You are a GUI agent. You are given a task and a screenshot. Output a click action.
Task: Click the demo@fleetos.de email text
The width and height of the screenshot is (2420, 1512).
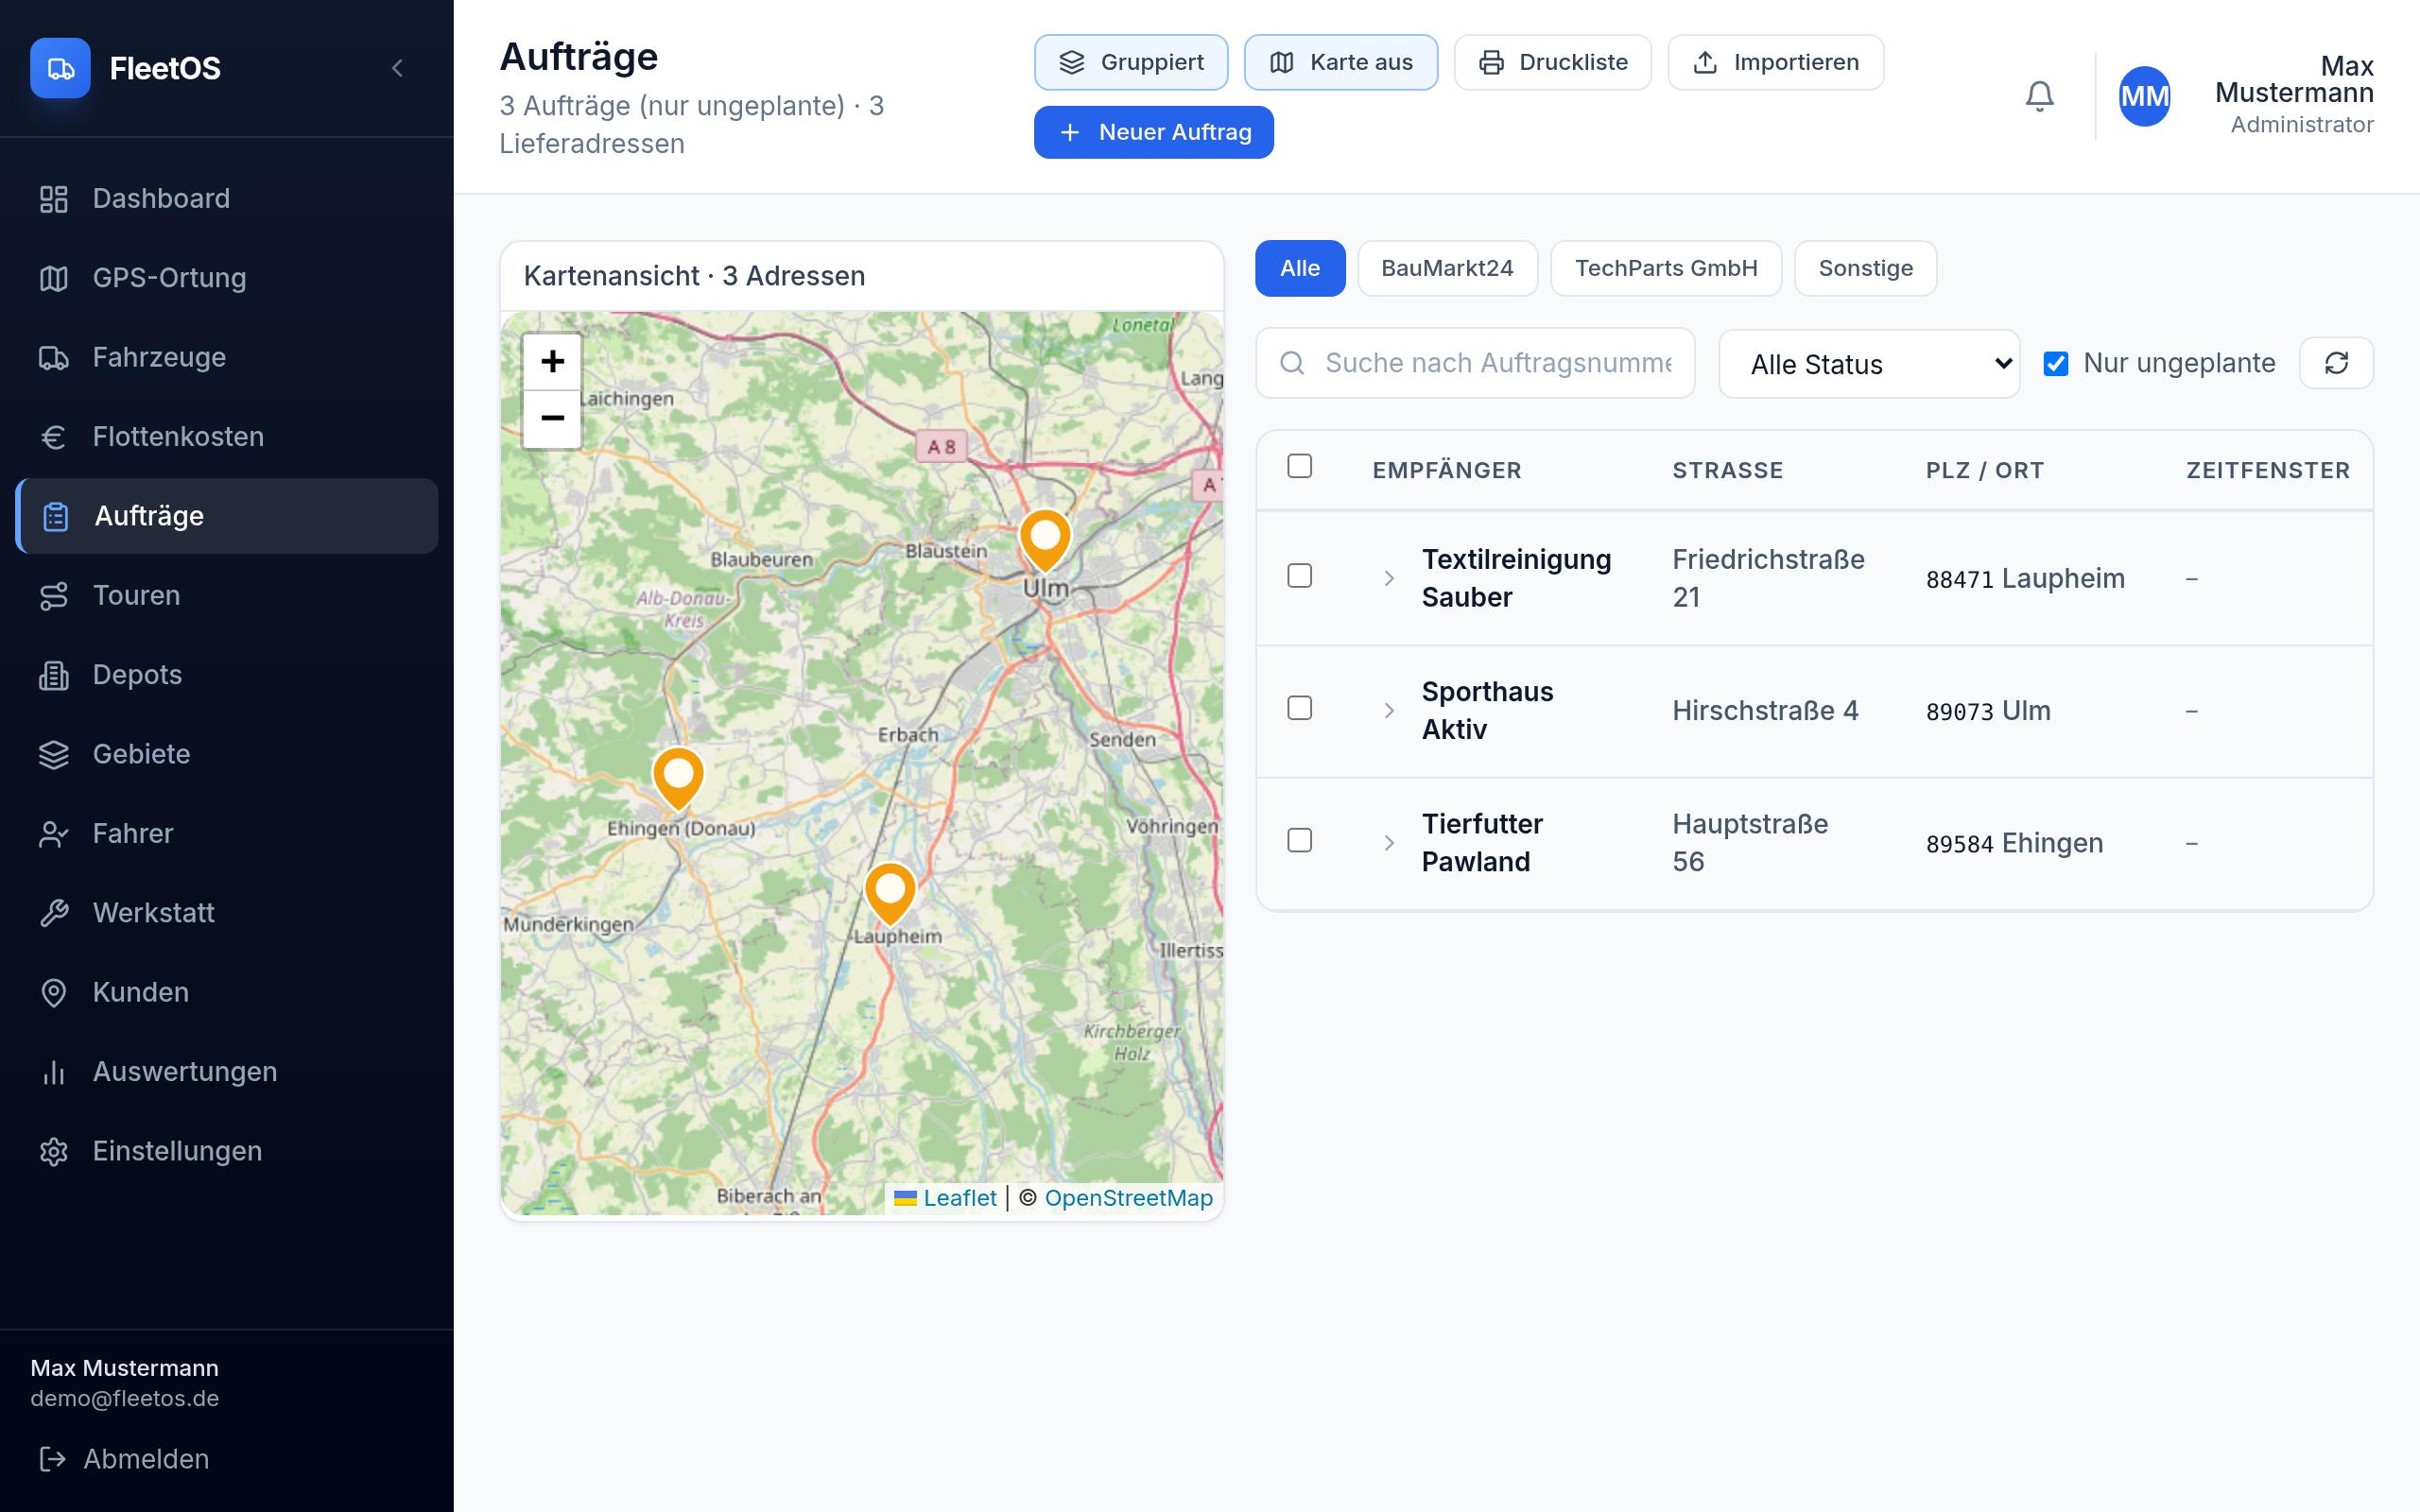pyautogui.click(x=125, y=1398)
